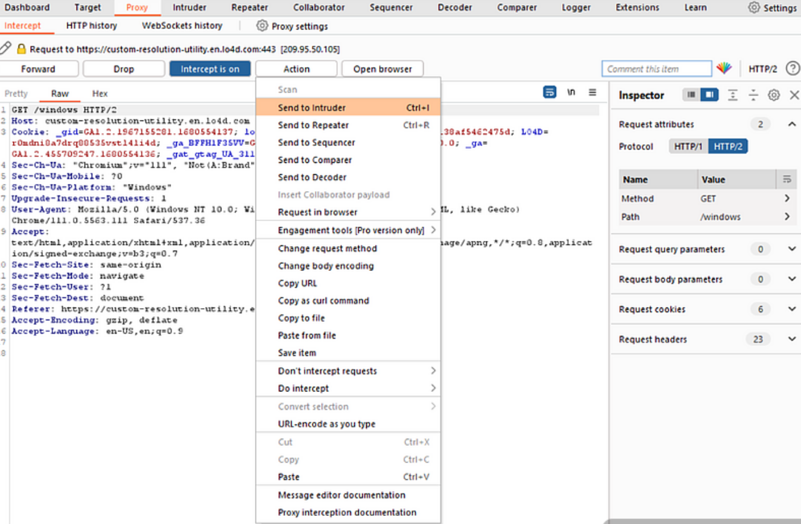Open the Extensions tab
The image size is (801, 524).
(x=638, y=8)
